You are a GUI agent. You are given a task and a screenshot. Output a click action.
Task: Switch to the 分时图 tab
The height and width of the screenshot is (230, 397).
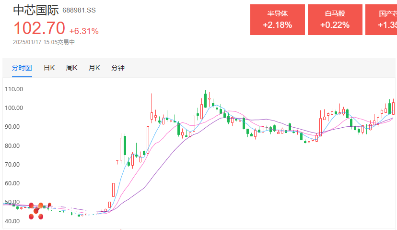(x=22, y=68)
